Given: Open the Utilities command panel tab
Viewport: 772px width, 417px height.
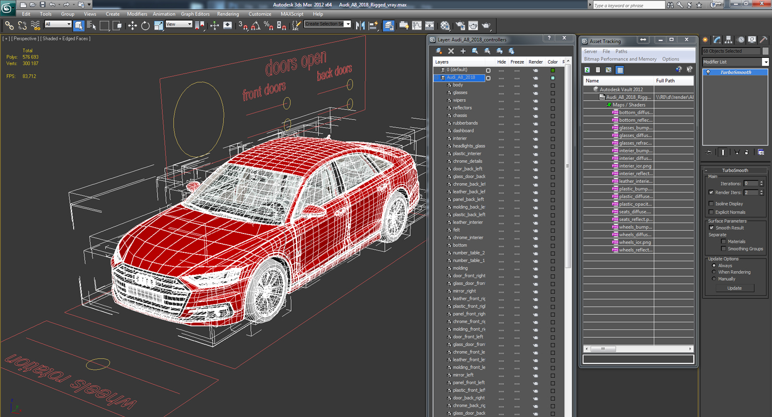Looking at the screenshot, I should (763, 40).
